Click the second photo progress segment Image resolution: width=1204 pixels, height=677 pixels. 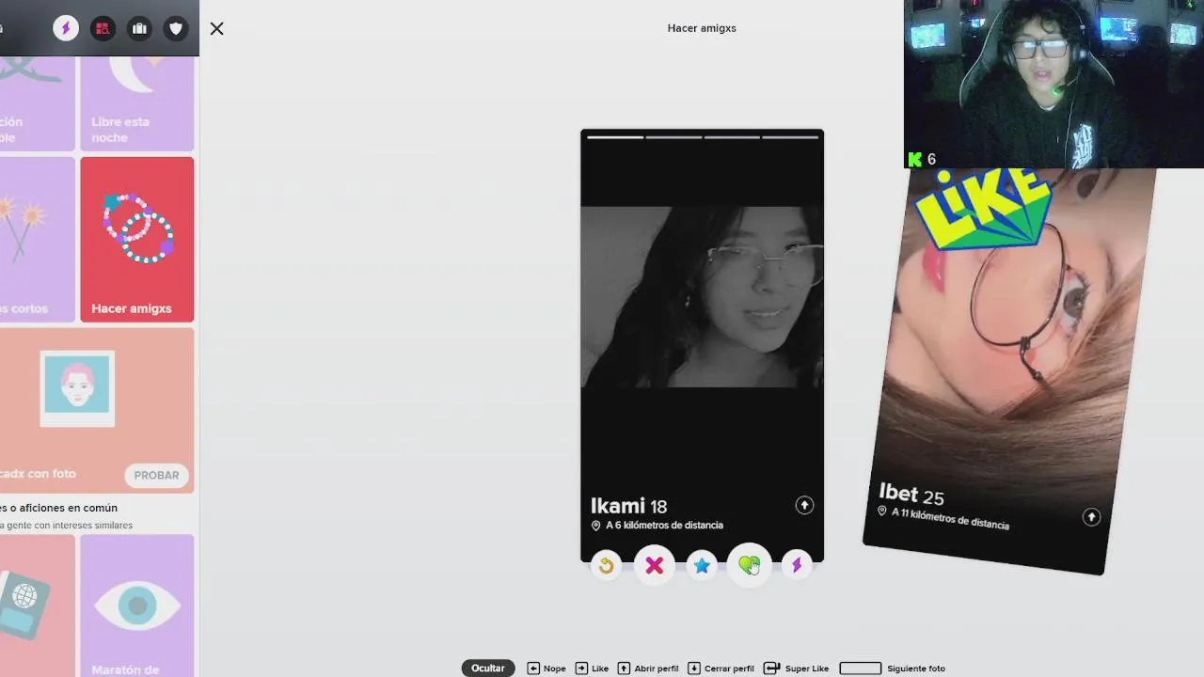click(673, 137)
